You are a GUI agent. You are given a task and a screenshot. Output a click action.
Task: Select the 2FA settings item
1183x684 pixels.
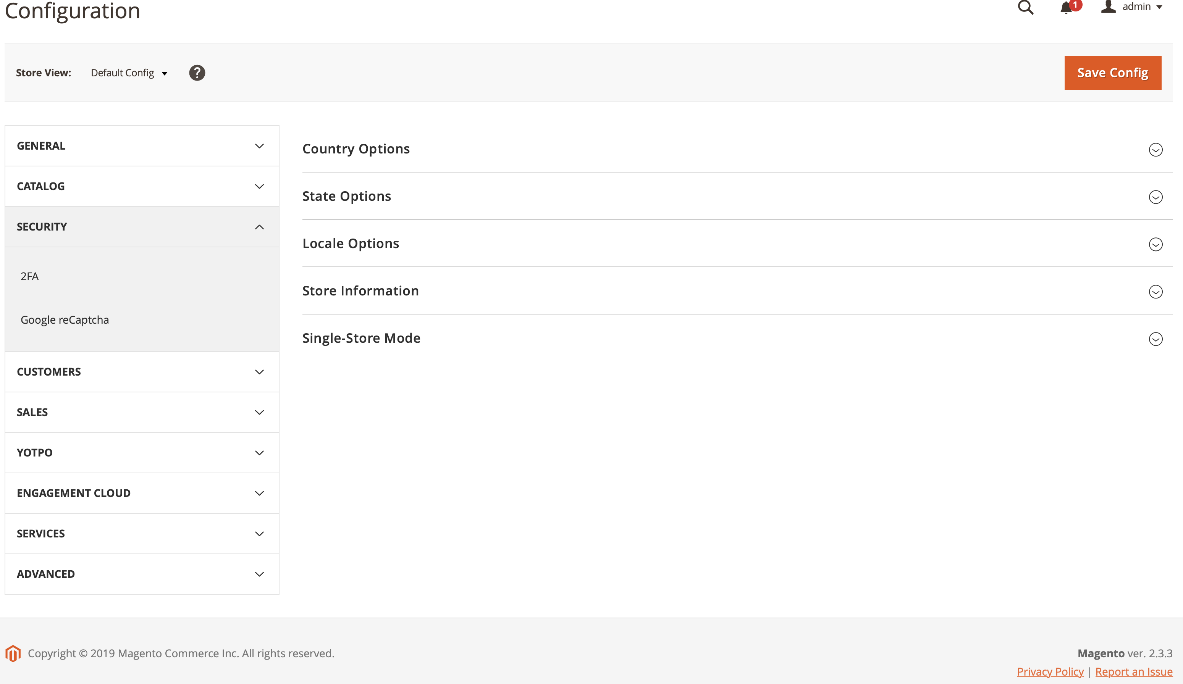[x=29, y=276]
